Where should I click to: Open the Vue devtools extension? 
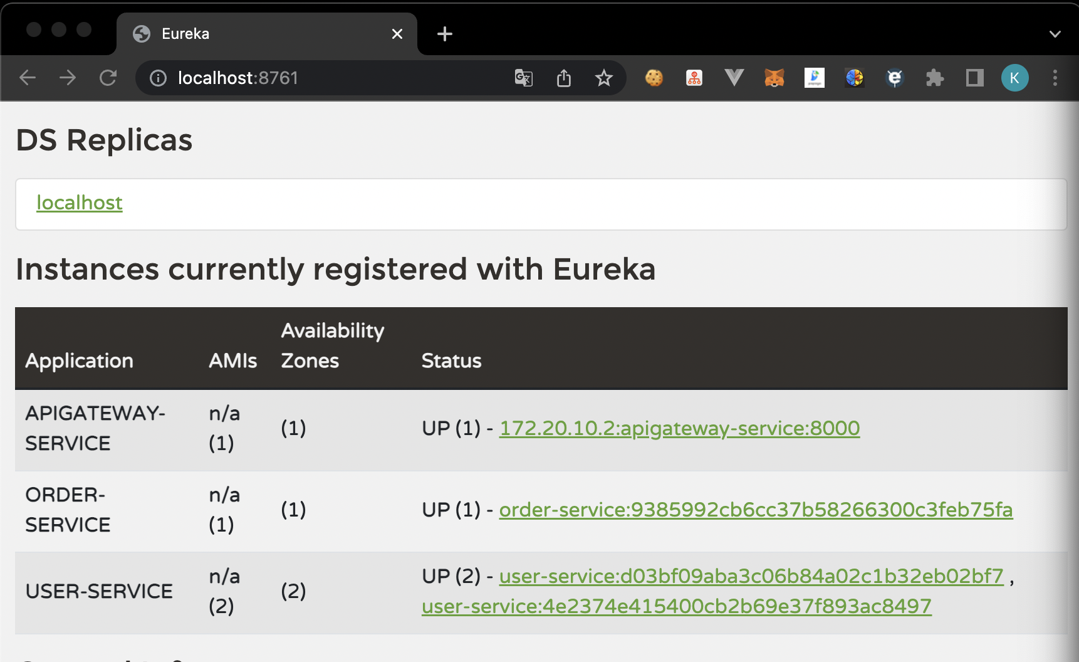point(734,78)
